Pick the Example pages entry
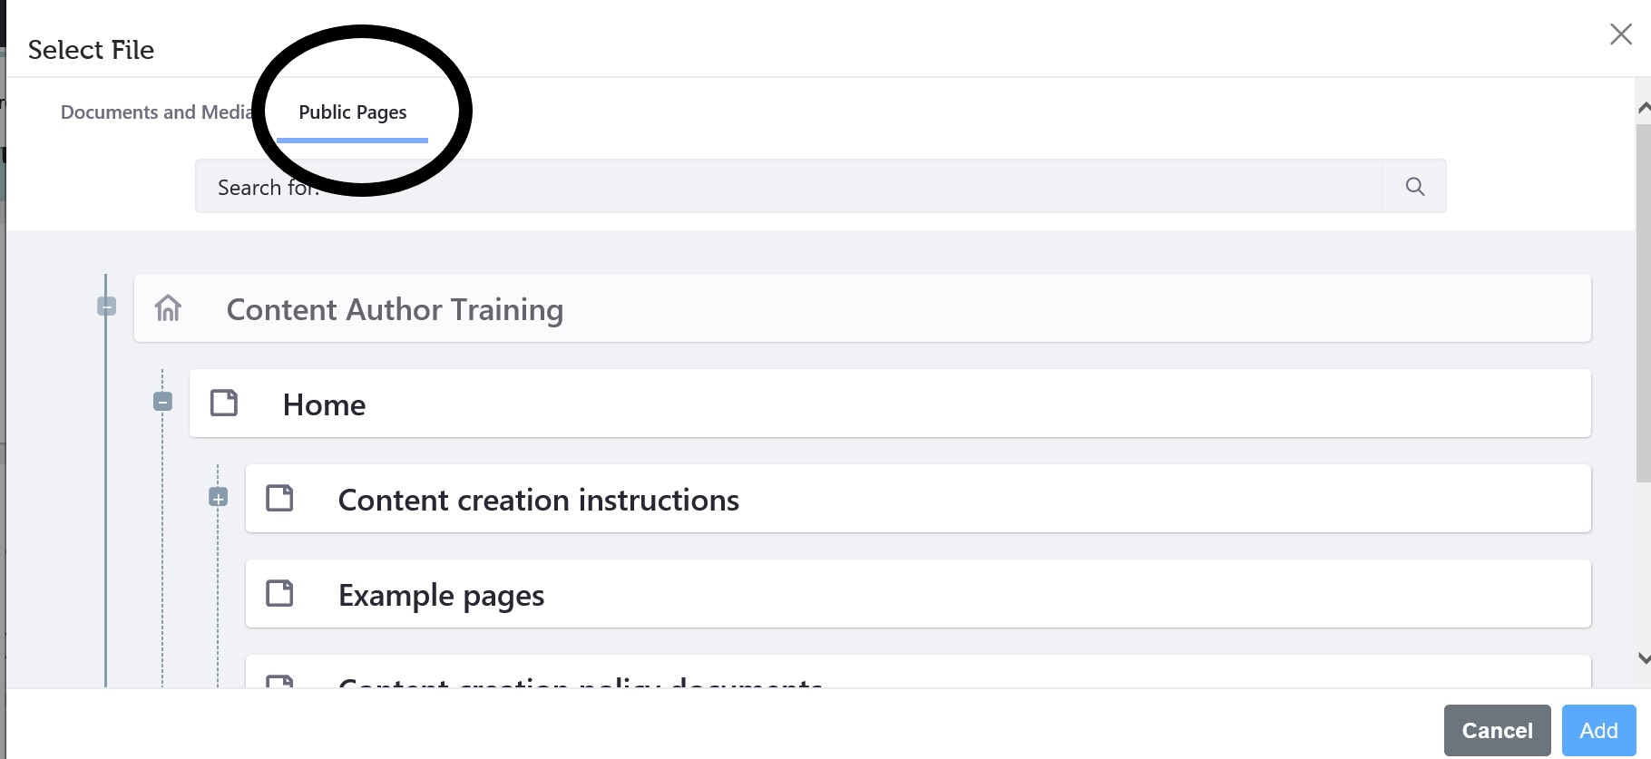 point(441,595)
